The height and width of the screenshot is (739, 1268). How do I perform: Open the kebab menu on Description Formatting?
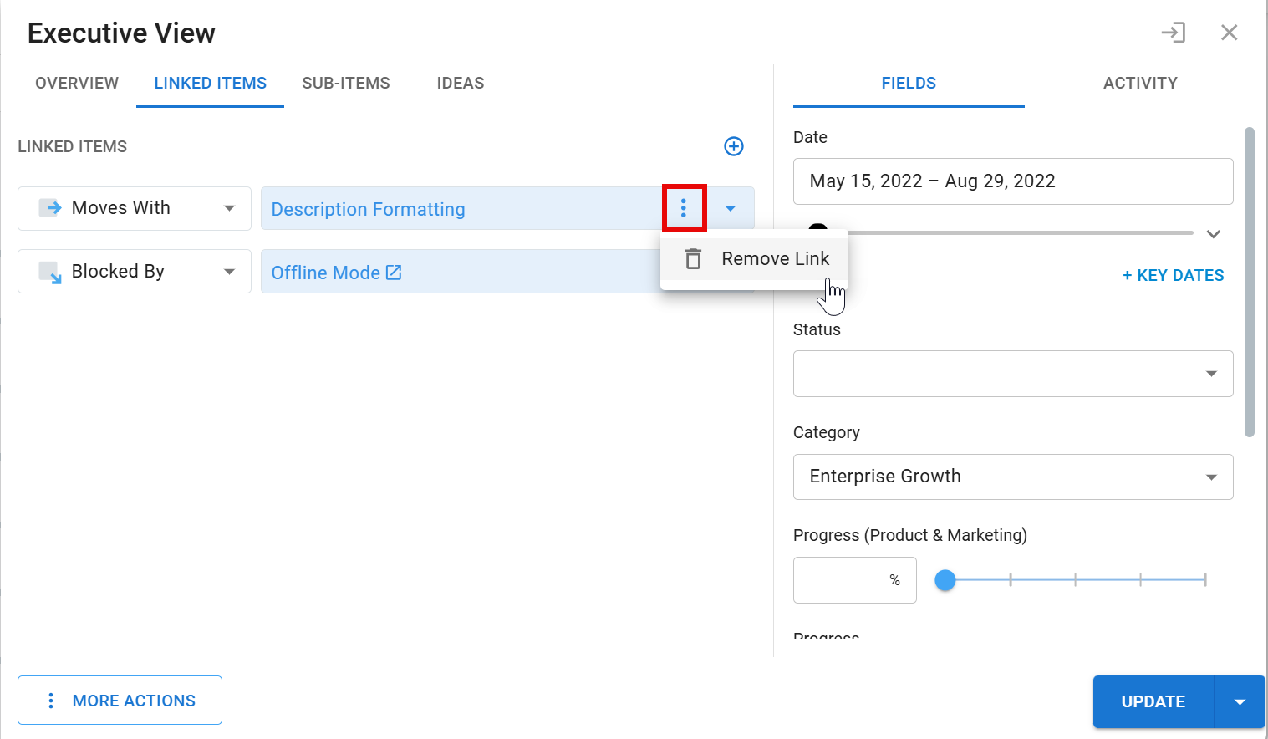(x=684, y=208)
